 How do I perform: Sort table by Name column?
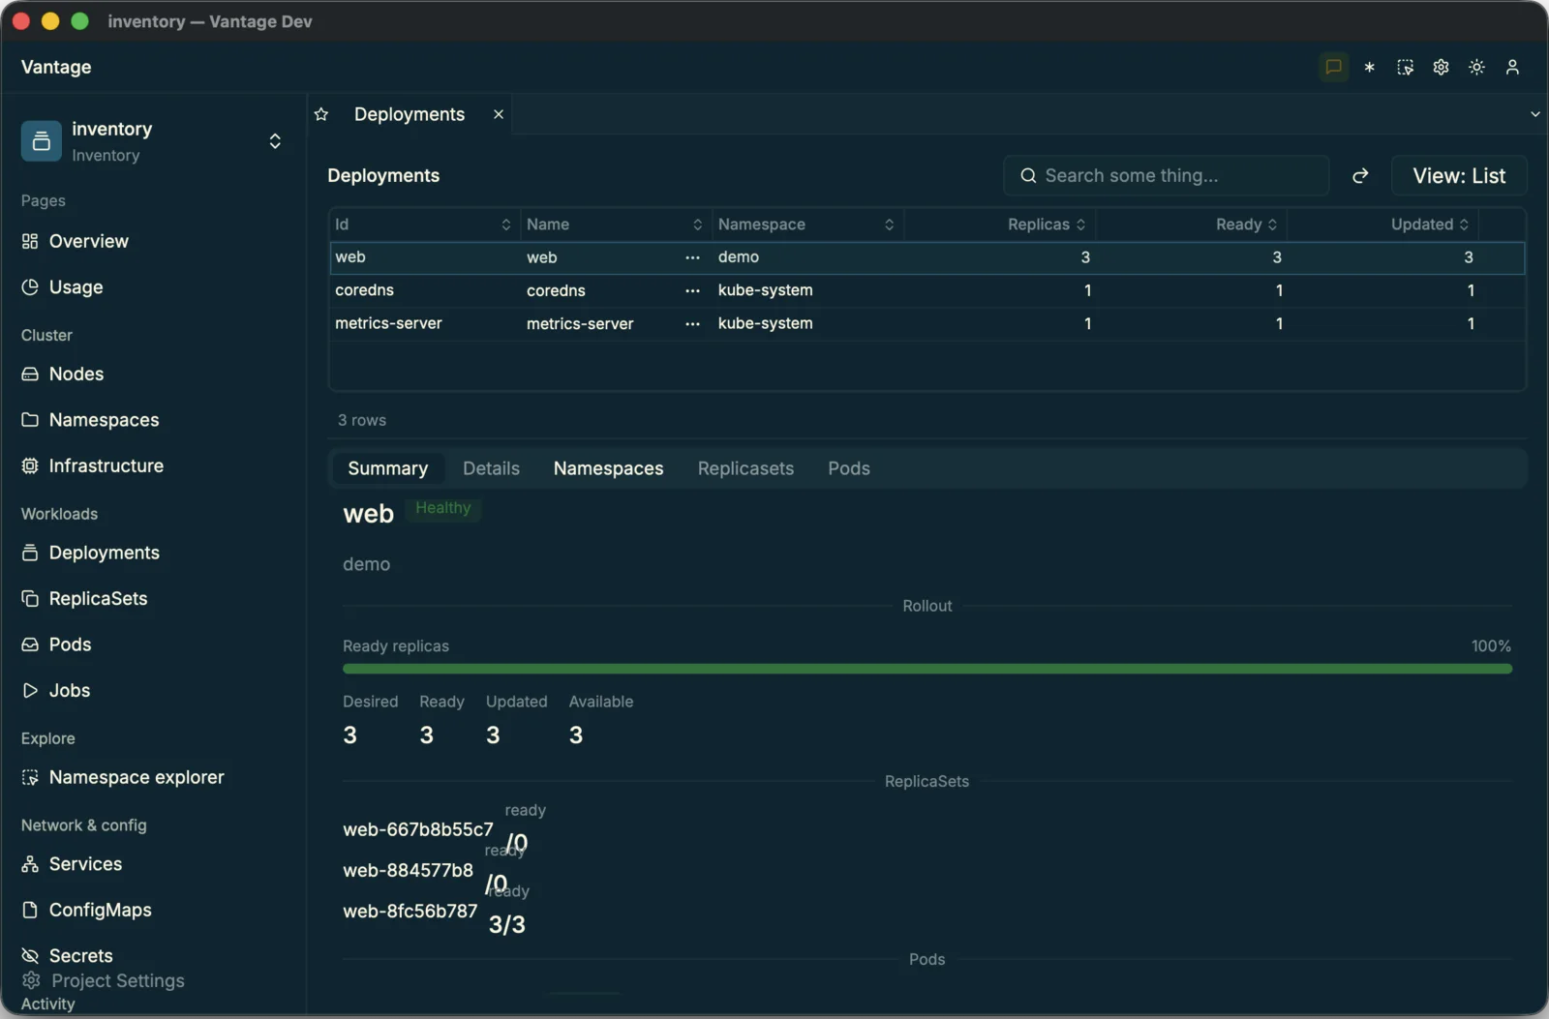point(615,225)
